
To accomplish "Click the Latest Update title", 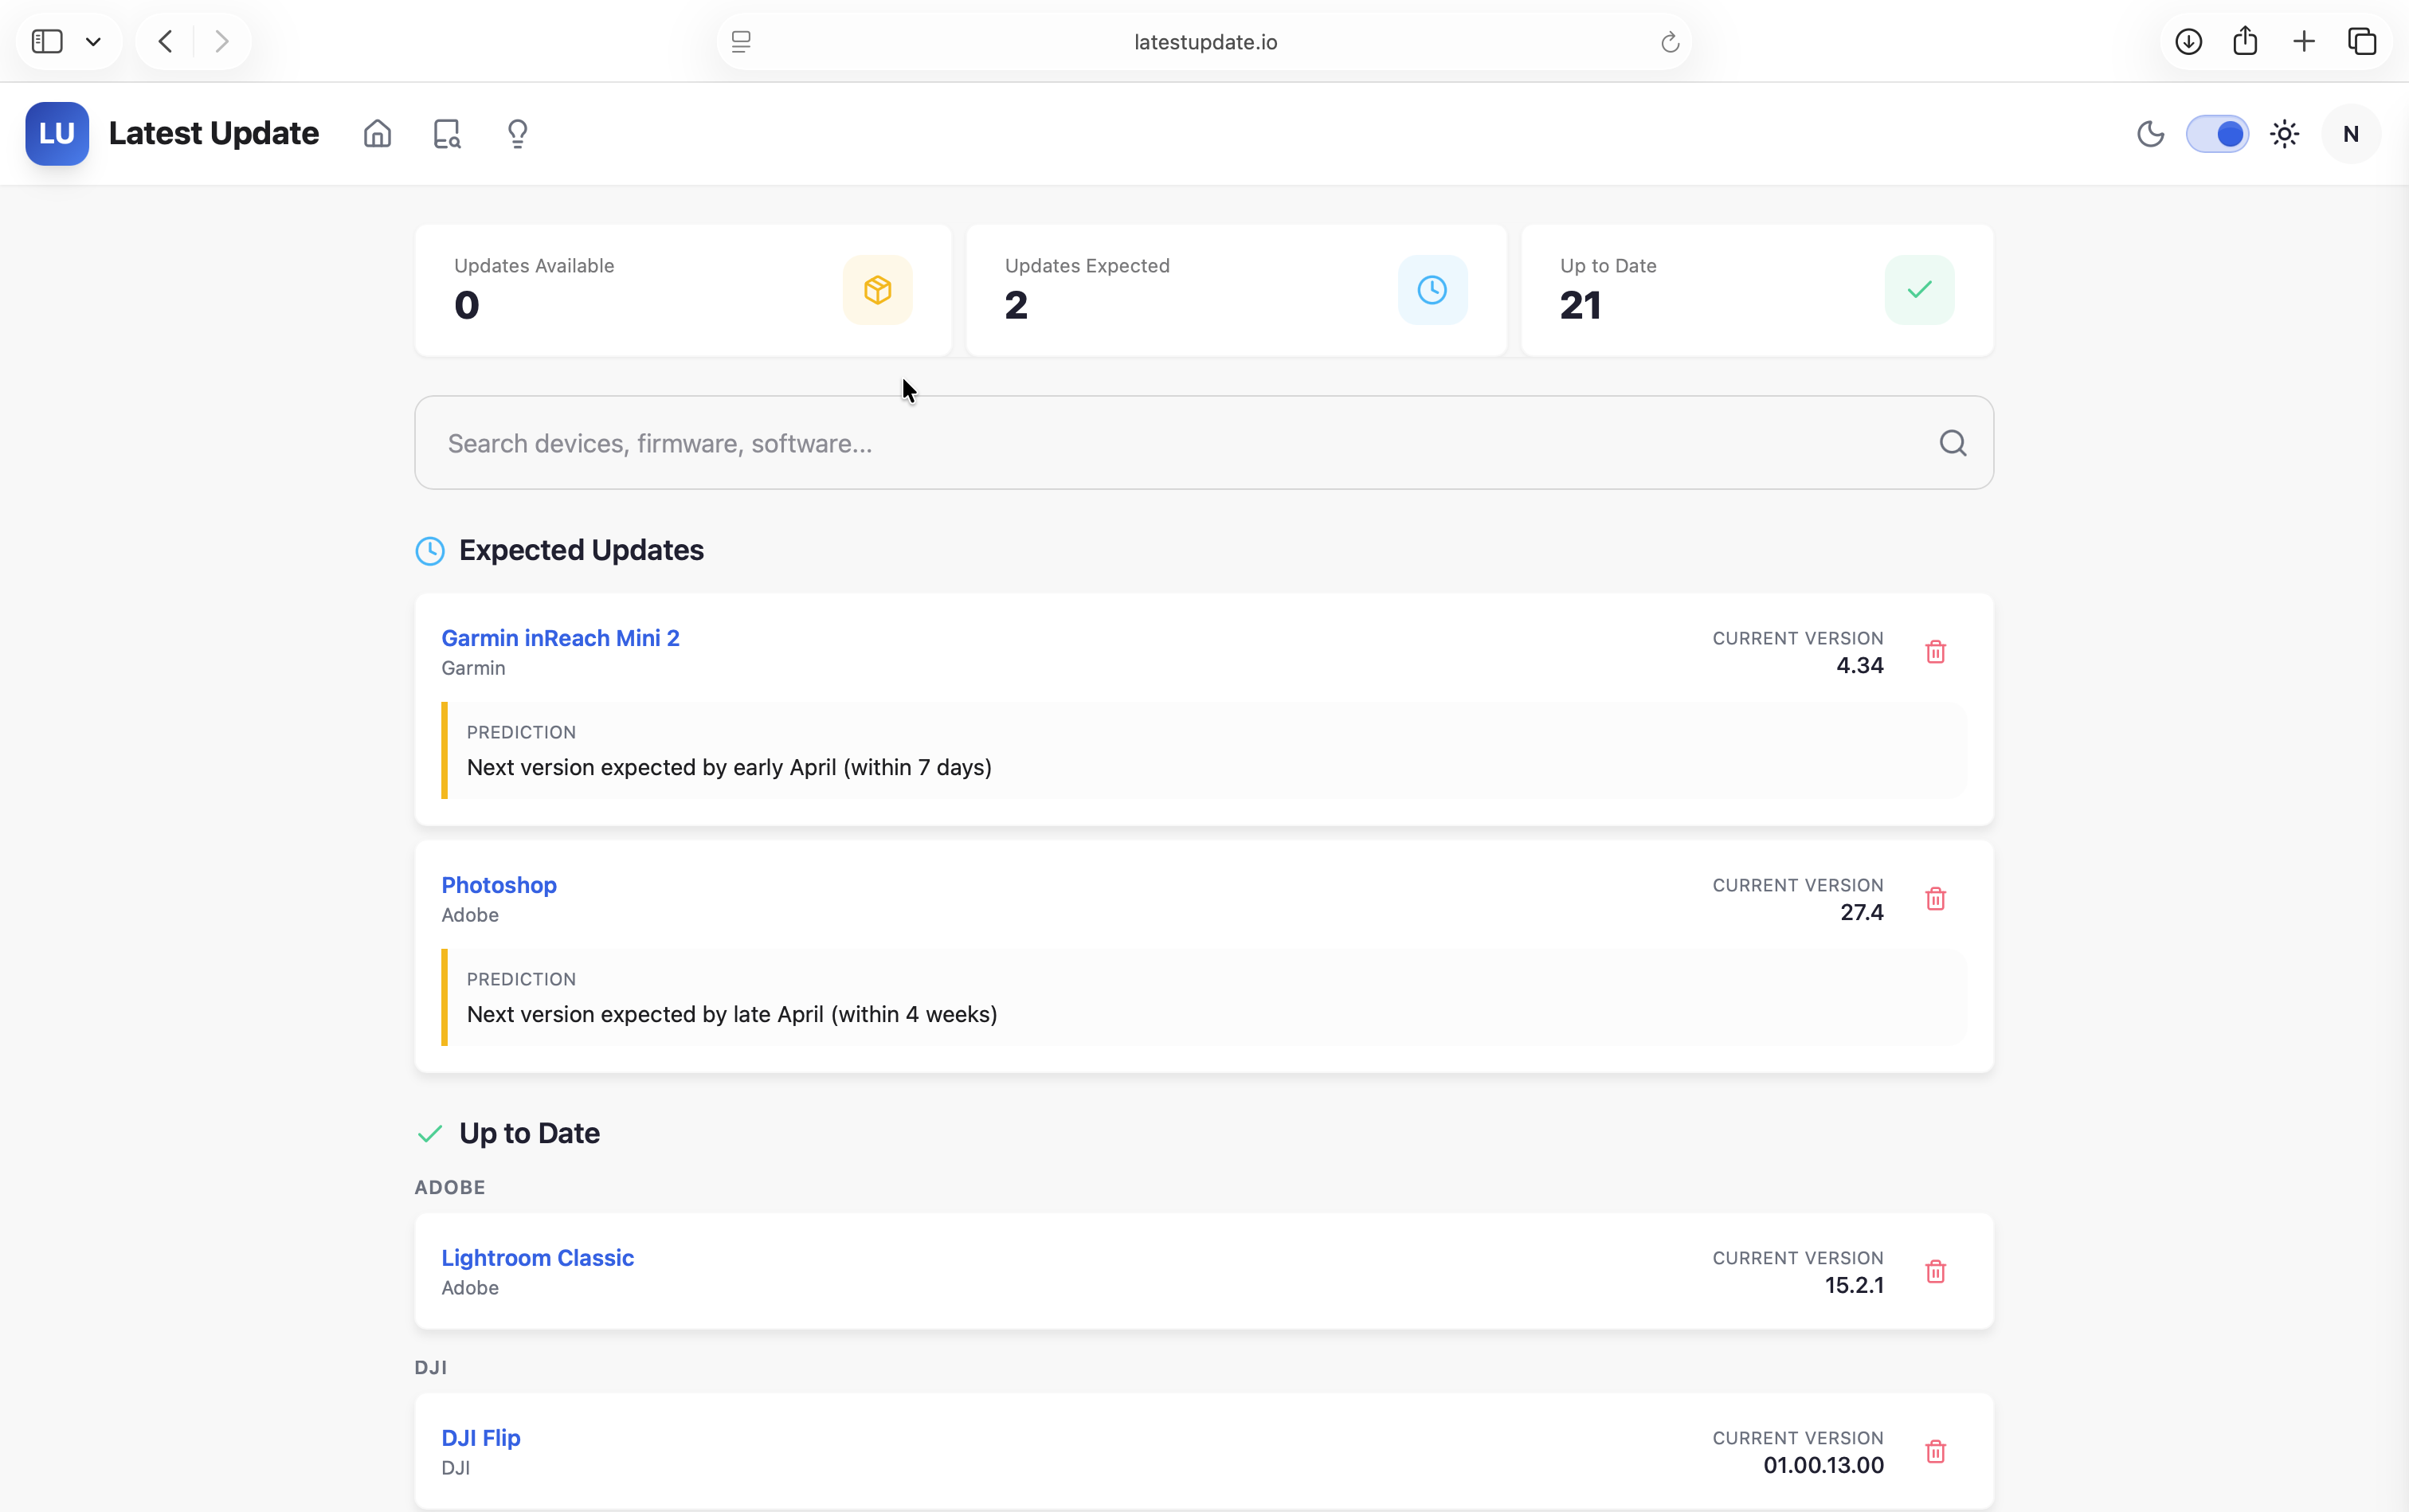I will click(214, 133).
